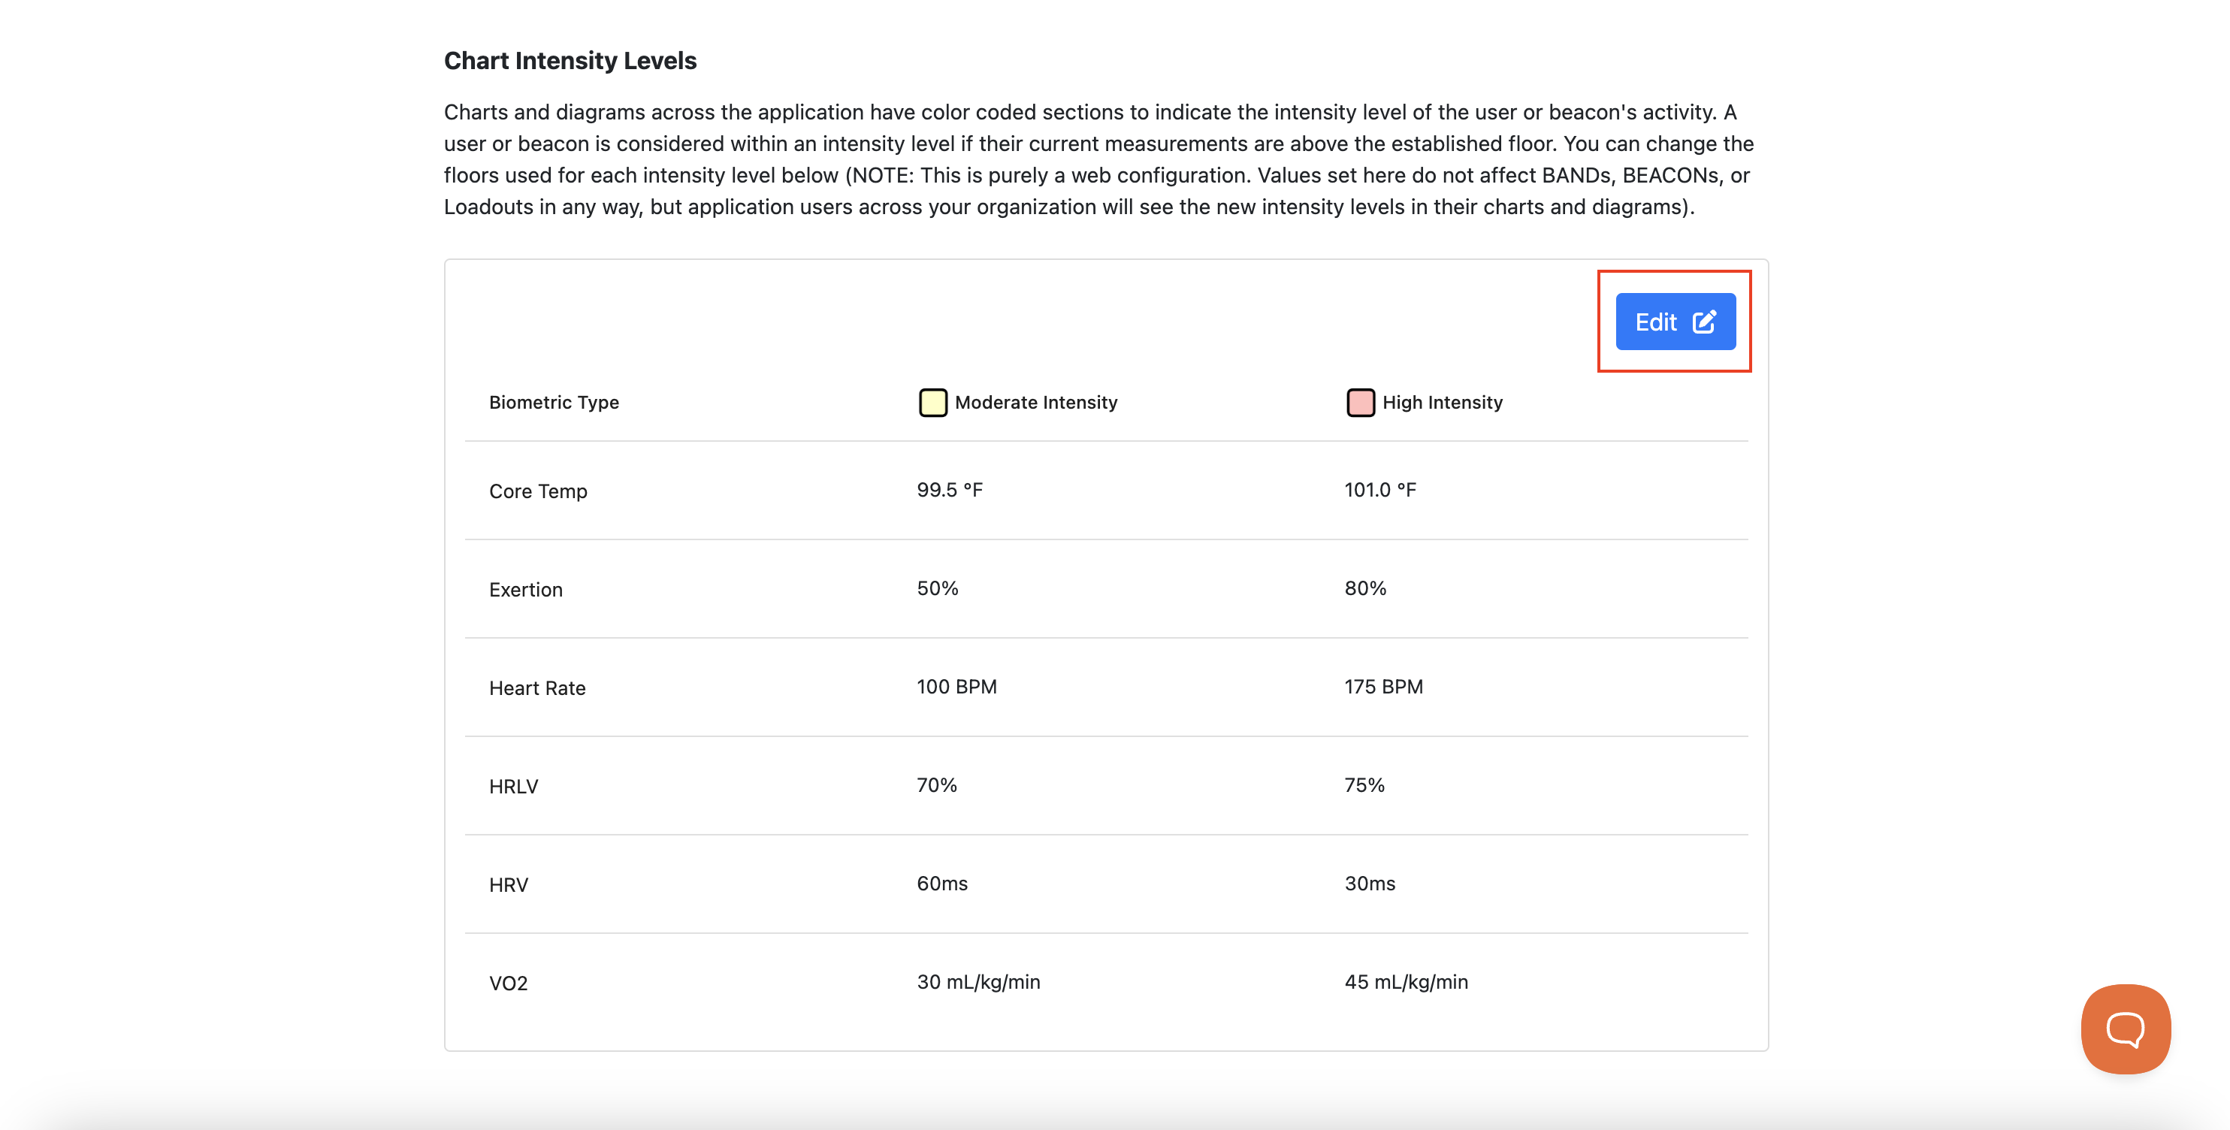This screenshot has height=1130, width=2230.
Task: Select the HRV biometric row
Action: [x=508, y=884]
